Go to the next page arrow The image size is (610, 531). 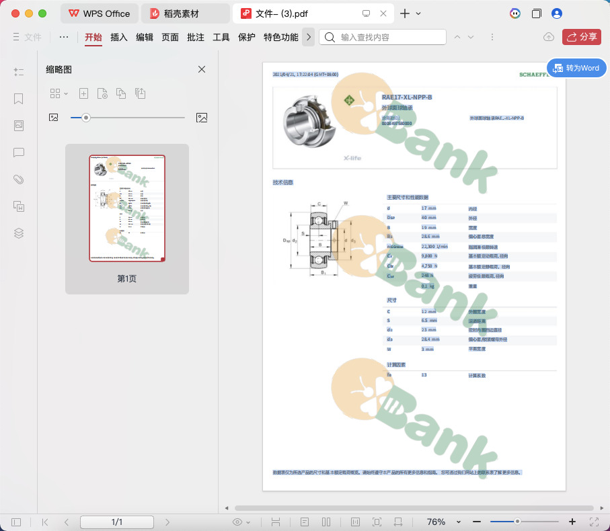click(x=167, y=522)
